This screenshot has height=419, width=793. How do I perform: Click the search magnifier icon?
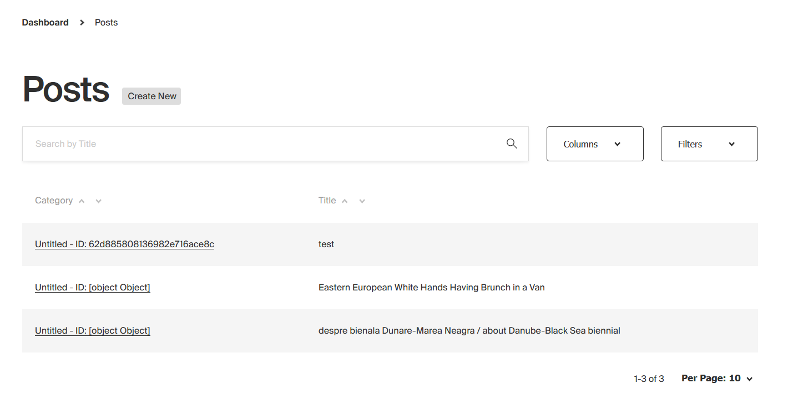tap(512, 144)
